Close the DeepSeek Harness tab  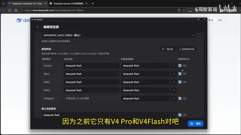[x=87, y=3]
